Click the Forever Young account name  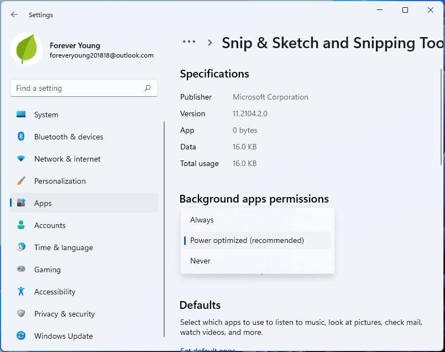coord(75,45)
